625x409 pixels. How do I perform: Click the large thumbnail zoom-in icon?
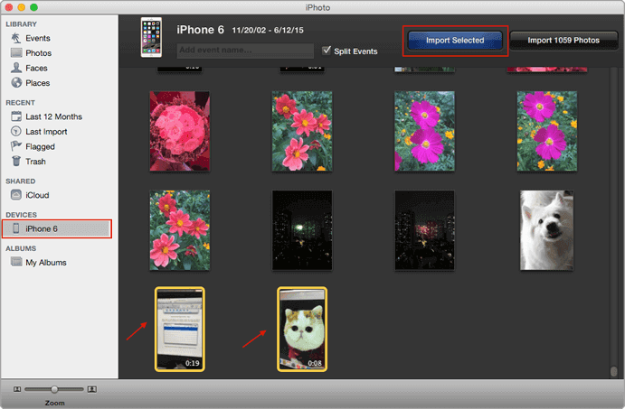click(92, 389)
